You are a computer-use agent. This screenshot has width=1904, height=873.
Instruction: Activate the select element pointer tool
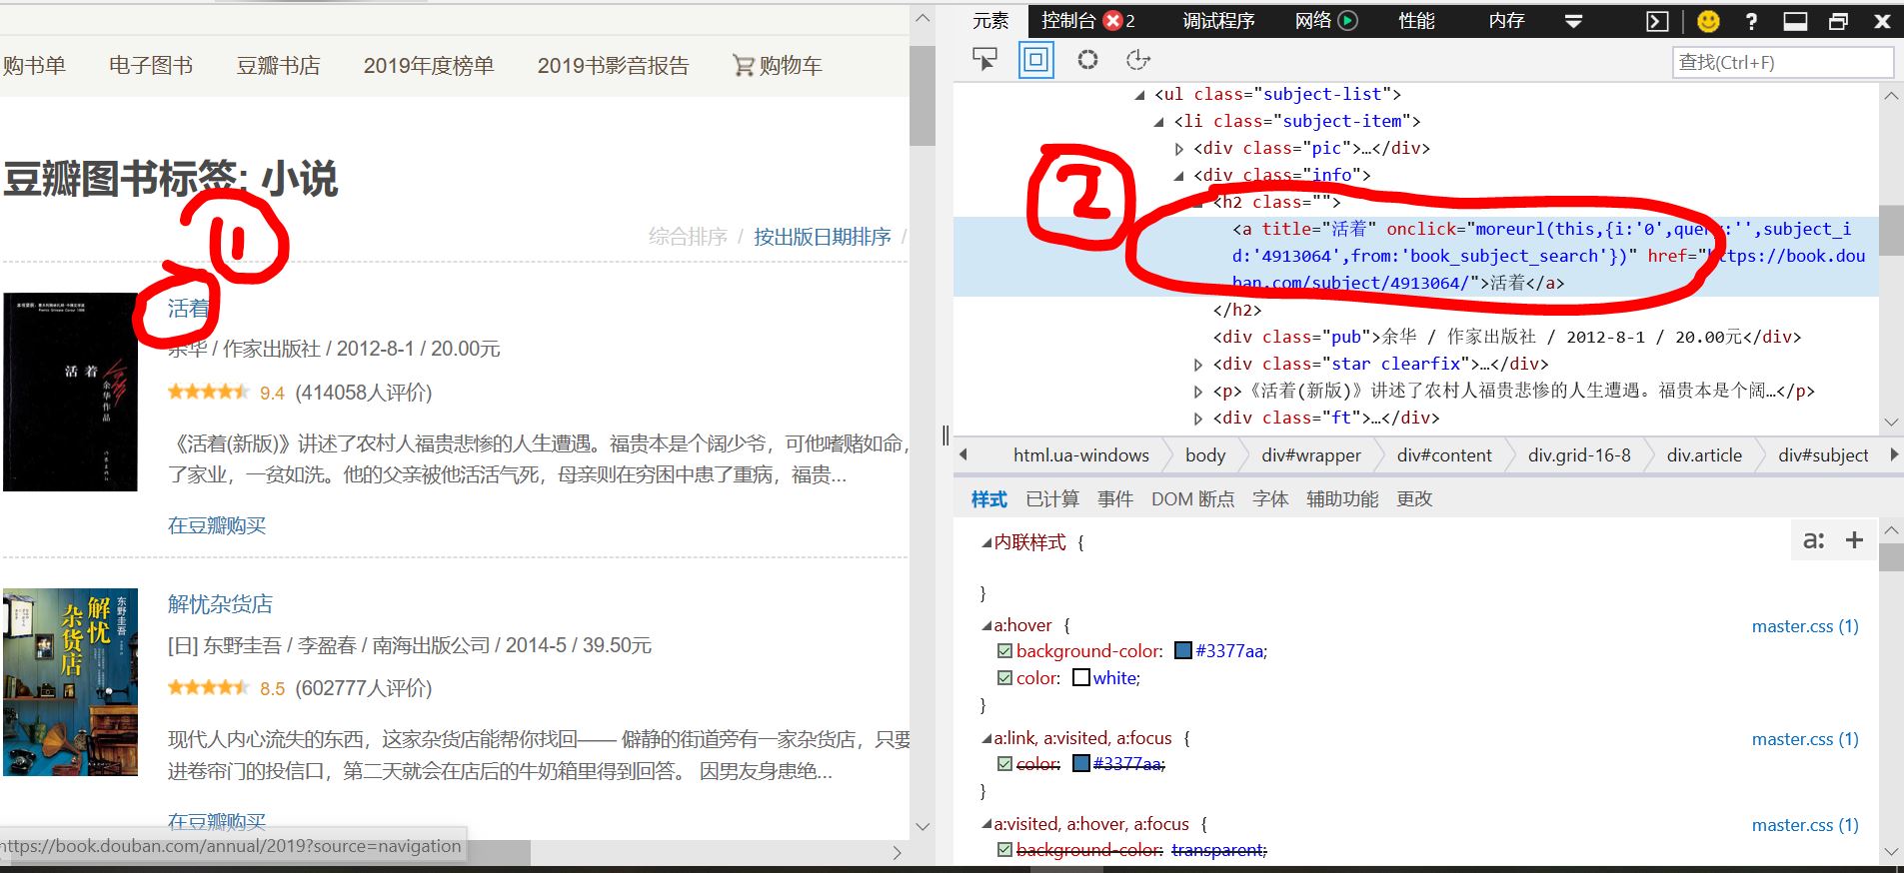click(985, 60)
